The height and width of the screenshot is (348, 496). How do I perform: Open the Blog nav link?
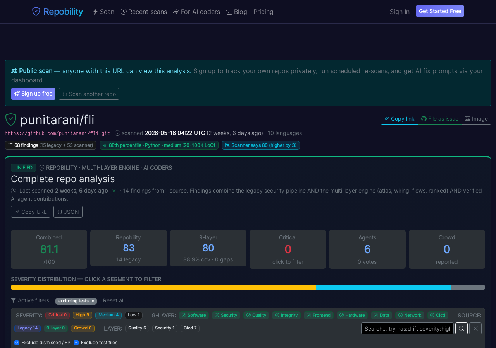(x=237, y=12)
